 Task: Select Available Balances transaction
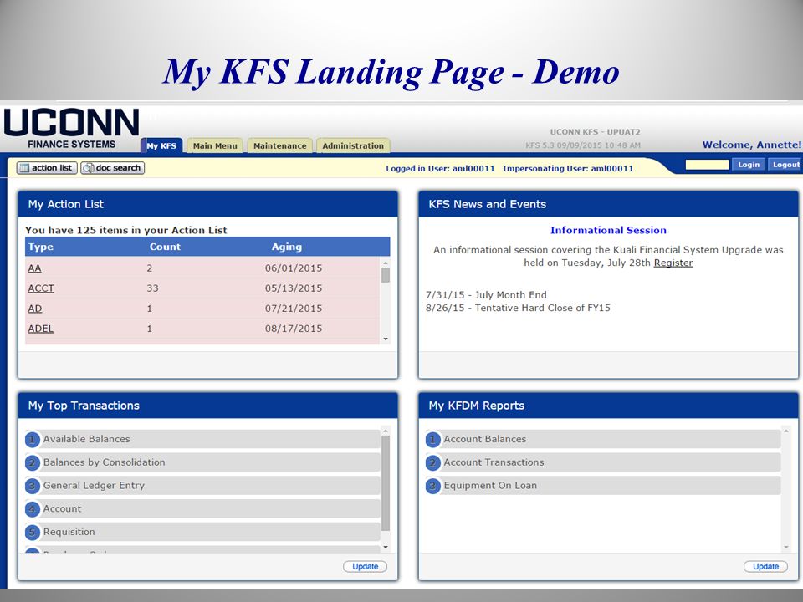tap(202, 439)
